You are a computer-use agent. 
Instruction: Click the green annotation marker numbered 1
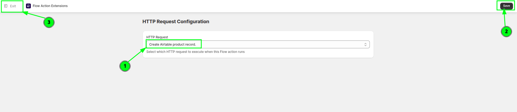pyautogui.click(x=125, y=66)
